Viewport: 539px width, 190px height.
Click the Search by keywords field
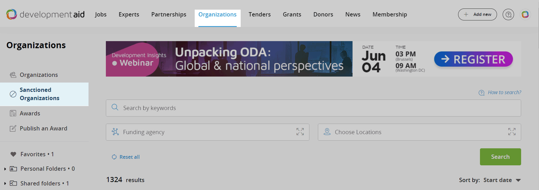[313, 108]
